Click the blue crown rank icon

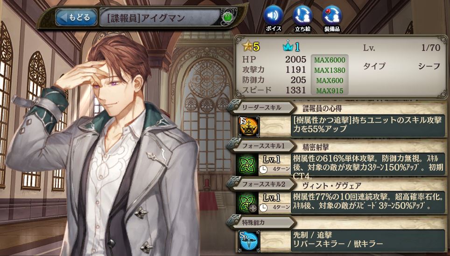[x=288, y=46]
